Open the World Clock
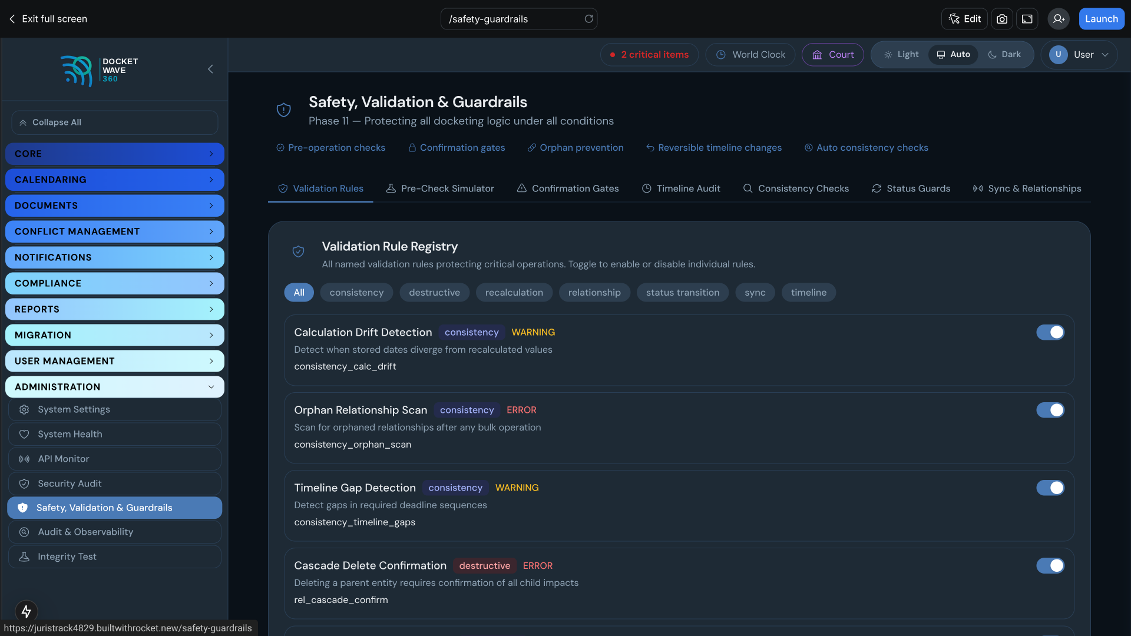Viewport: 1131px width, 636px height. click(x=750, y=55)
